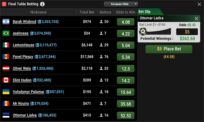Click the $262.60 potential winnings value
This screenshot has height=122, width=204.
187,38
